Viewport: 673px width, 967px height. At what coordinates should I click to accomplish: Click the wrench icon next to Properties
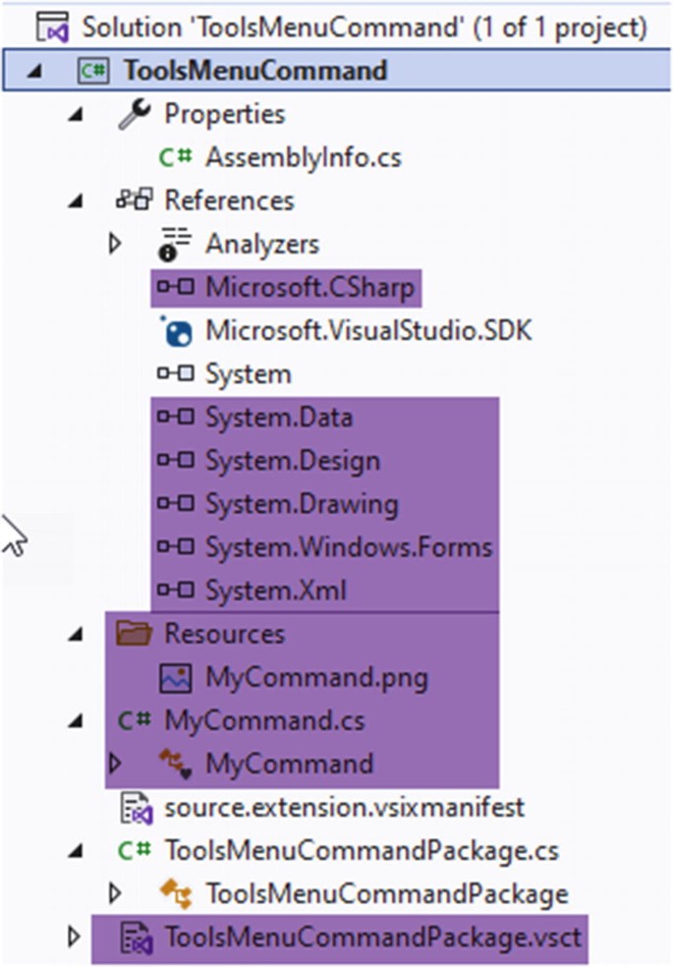click(x=133, y=114)
